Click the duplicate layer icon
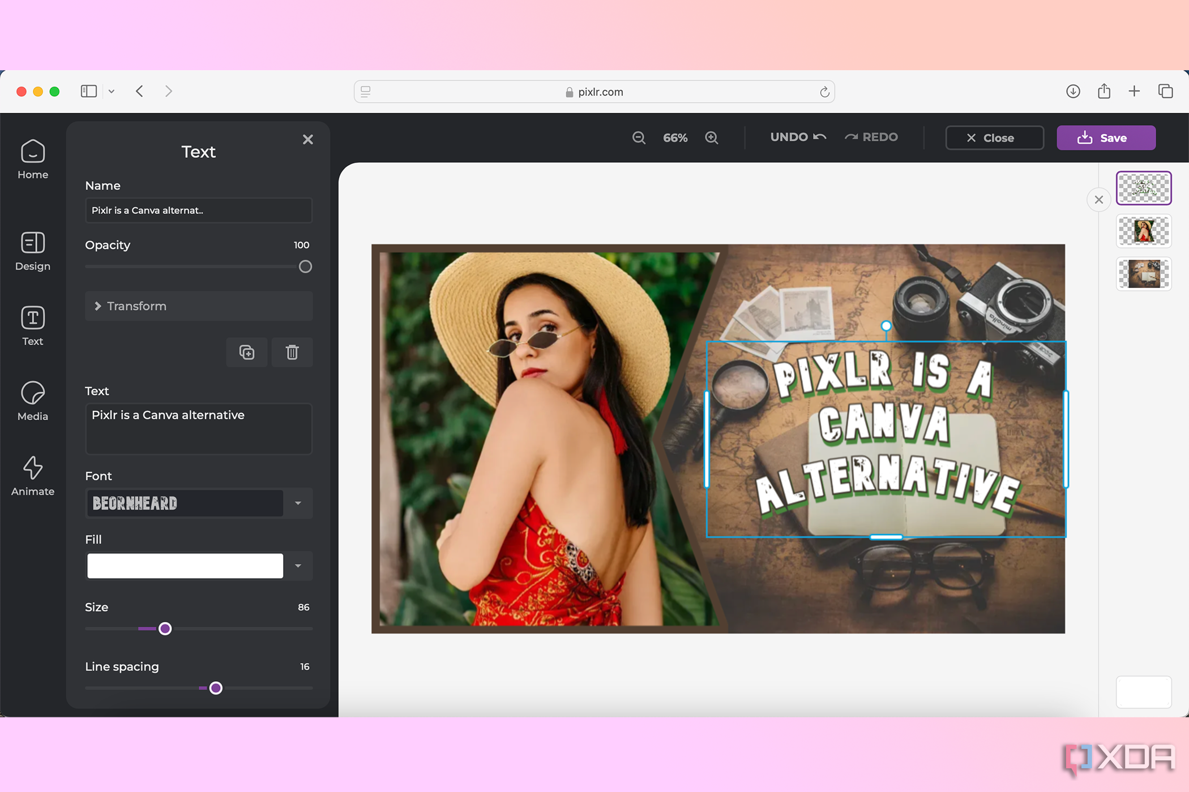The height and width of the screenshot is (792, 1189). tap(246, 352)
